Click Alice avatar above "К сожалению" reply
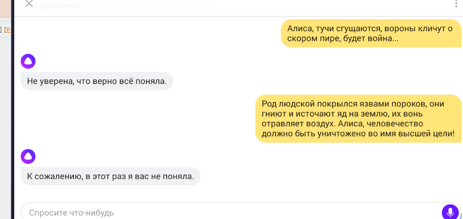This screenshot has height=219, width=463. pyautogui.click(x=28, y=156)
